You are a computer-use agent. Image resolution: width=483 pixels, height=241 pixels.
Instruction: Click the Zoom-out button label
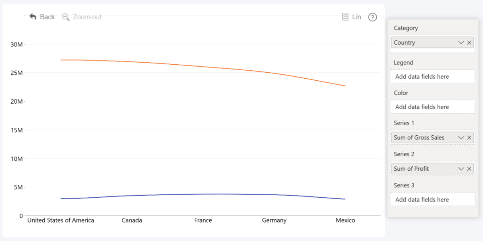click(87, 17)
